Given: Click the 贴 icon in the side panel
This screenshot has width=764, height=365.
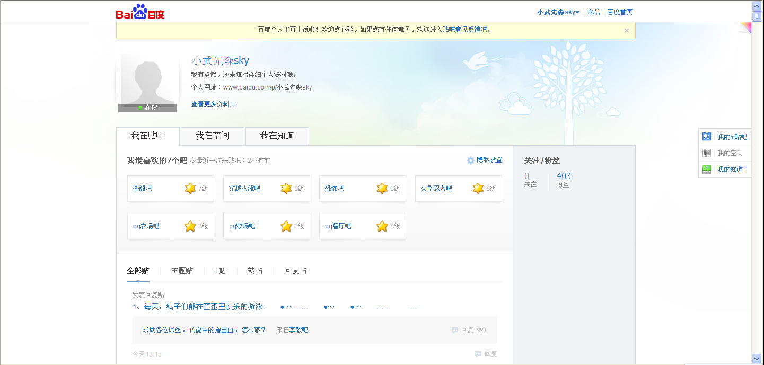Looking at the screenshot, I should tap(707, 137).
